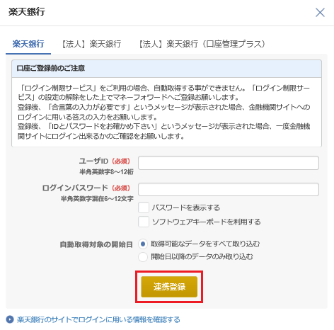This screenshot has width=334, height=330.
Task: Open the 楽天銀行のサイトでログインに用いる情報を確認する link
Action: [98, 319]
